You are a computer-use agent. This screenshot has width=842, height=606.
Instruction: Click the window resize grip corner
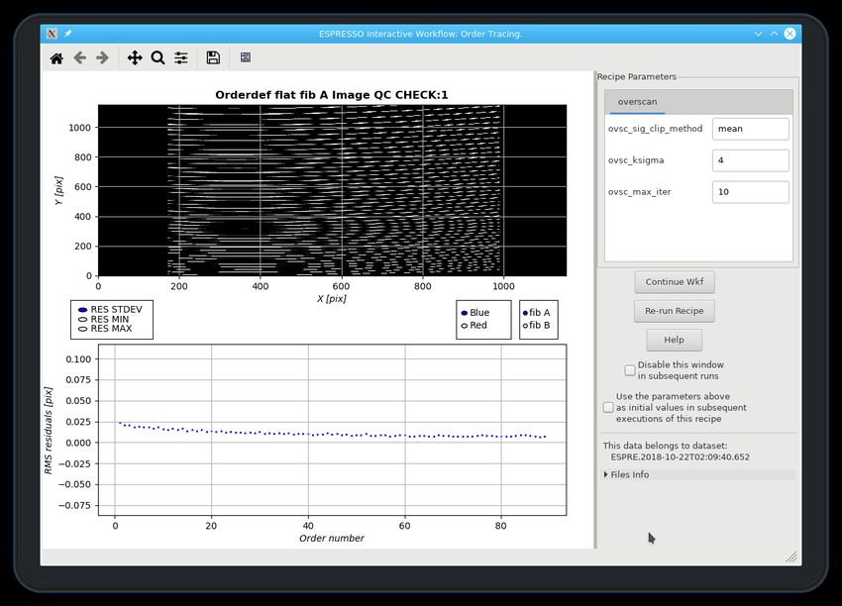[x=792, y=557]
